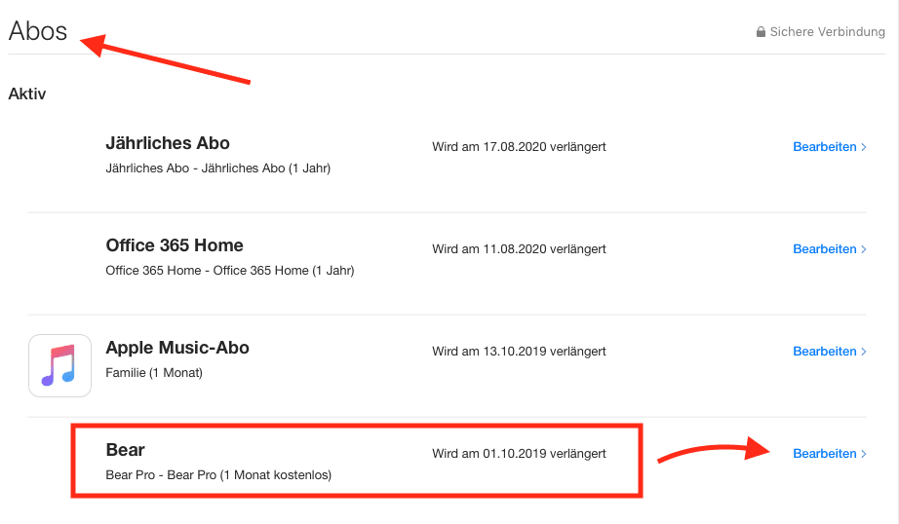Click Bear Pro 1 Monat kostenlos description
Viewport: 899px width, 524px height.
click(x=218, y=475)
